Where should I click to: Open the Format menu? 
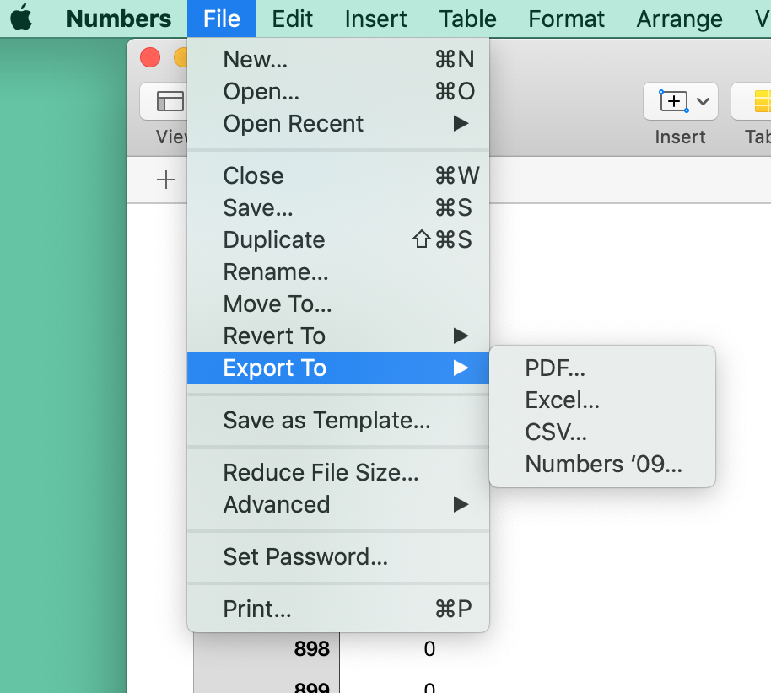(566, 19)
